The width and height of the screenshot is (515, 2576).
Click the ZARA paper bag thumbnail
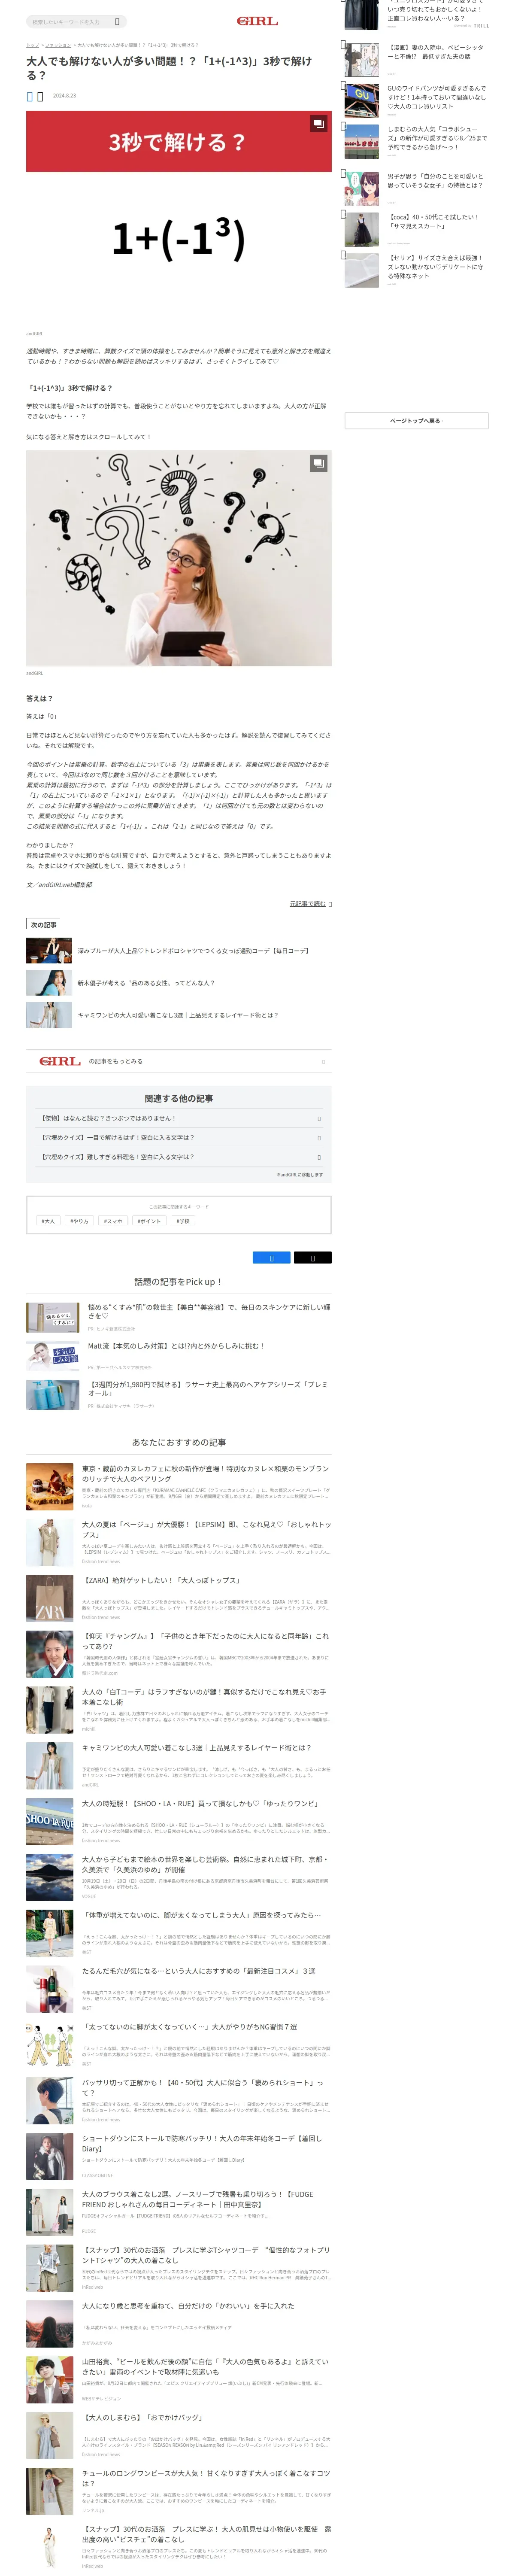pos(50,1598)
